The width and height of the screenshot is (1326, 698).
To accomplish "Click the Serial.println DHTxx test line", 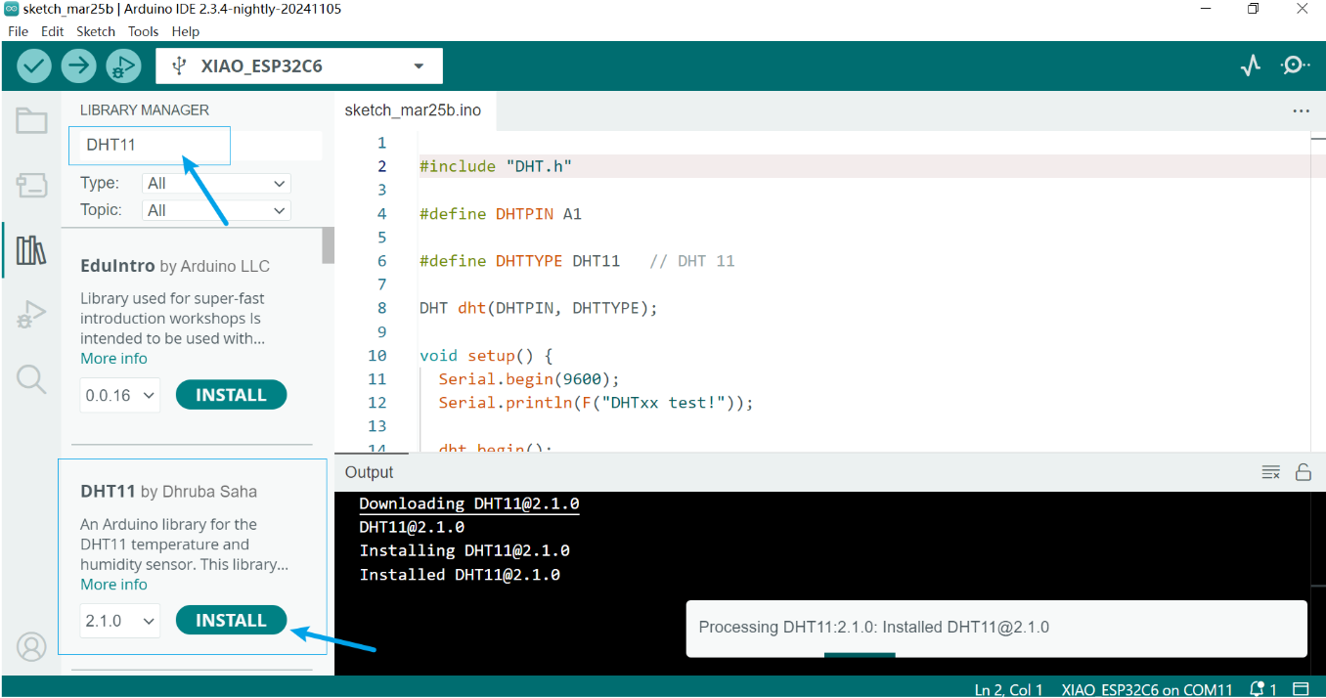I will 596,402.
